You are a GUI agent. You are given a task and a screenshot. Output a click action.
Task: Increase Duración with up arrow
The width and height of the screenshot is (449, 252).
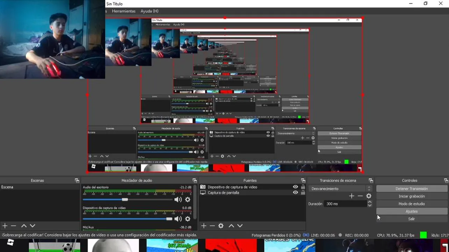(370, 202)
